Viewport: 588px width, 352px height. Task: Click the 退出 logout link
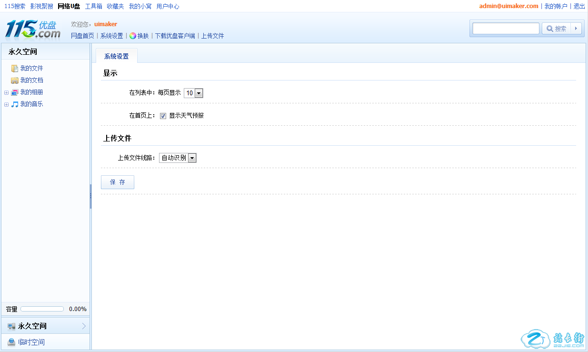click(x=579, y=6)
